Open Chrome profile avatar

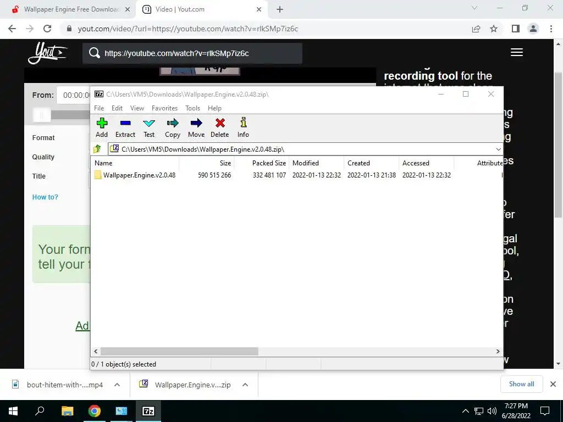pos(533,29)
